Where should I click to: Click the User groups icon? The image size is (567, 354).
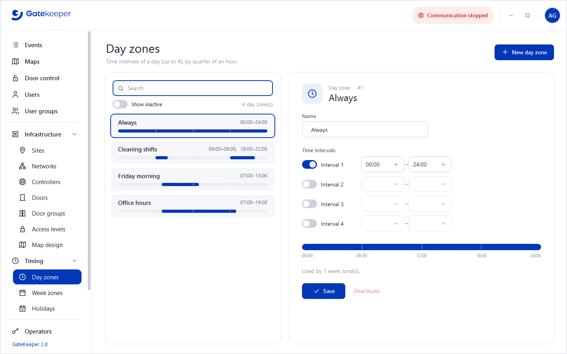click(x=15, y=111)
